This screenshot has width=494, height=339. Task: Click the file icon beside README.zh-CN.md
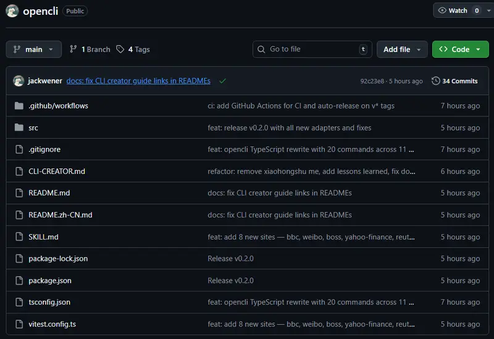[x=19, y=214]
